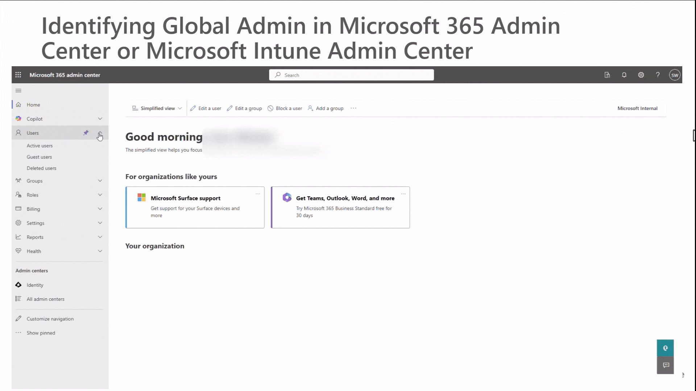The image size is (696, 391).
Task: Click Show pinned
Action: pos(41,333)
